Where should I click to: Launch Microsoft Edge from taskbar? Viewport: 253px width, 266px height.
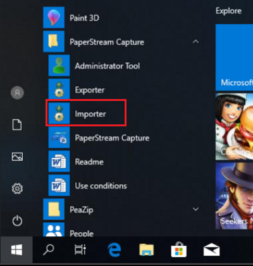point(114,249)
